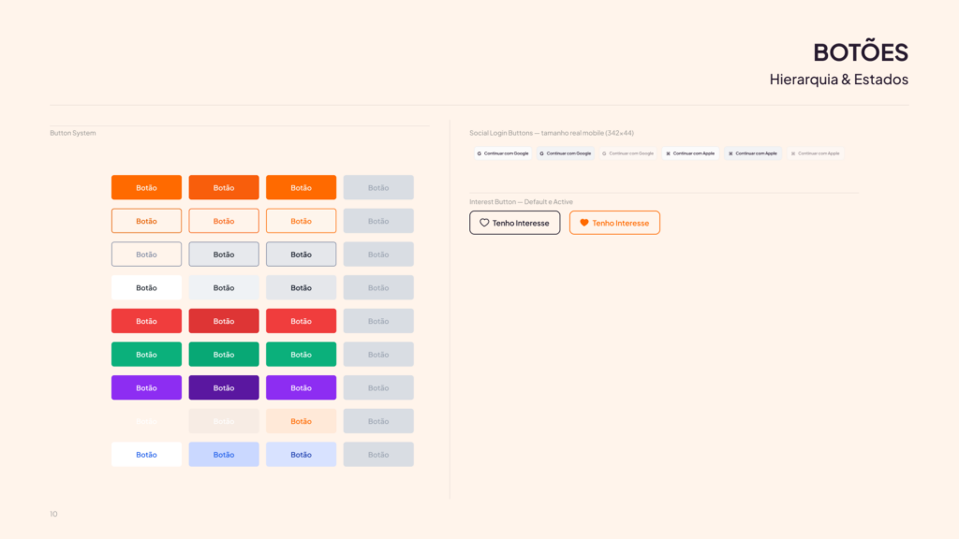The height and width of the screenshot is (539, 959).
Task: Click the 'BOTÕES' page title
Action: click(861, 51)
